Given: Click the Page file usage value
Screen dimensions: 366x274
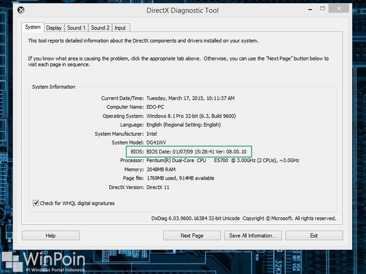Looking at the screenshot, I should [181, 178].
